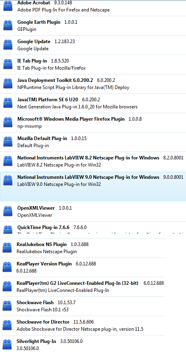Viewport: 186px width, 356px height.
Task: Click the QuickTime Plug-in 7.6.6 icon
Action: pos(8,229)
